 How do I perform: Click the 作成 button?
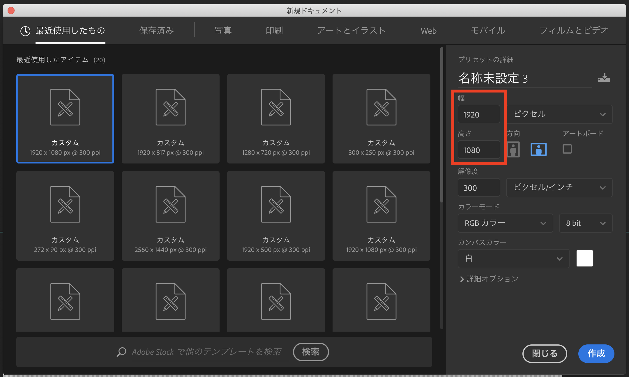596,353
